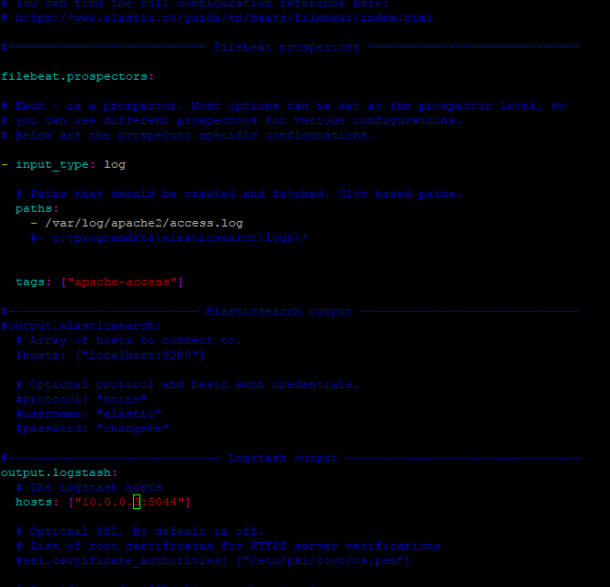Place cursor on 'filebeat.prospectors:' line

tap(77, 77)
